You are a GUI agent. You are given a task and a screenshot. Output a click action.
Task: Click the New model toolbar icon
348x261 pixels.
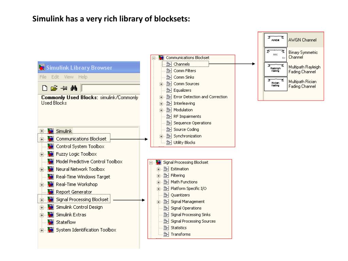coord(45,88)
